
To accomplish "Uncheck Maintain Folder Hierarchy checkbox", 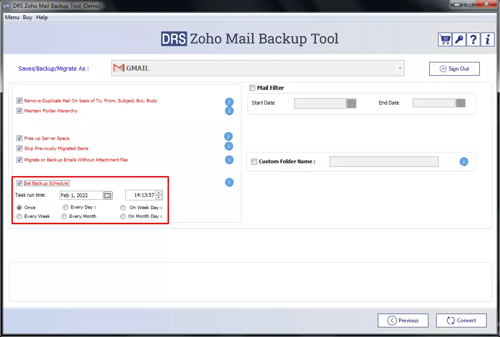I will click(19, 111).
